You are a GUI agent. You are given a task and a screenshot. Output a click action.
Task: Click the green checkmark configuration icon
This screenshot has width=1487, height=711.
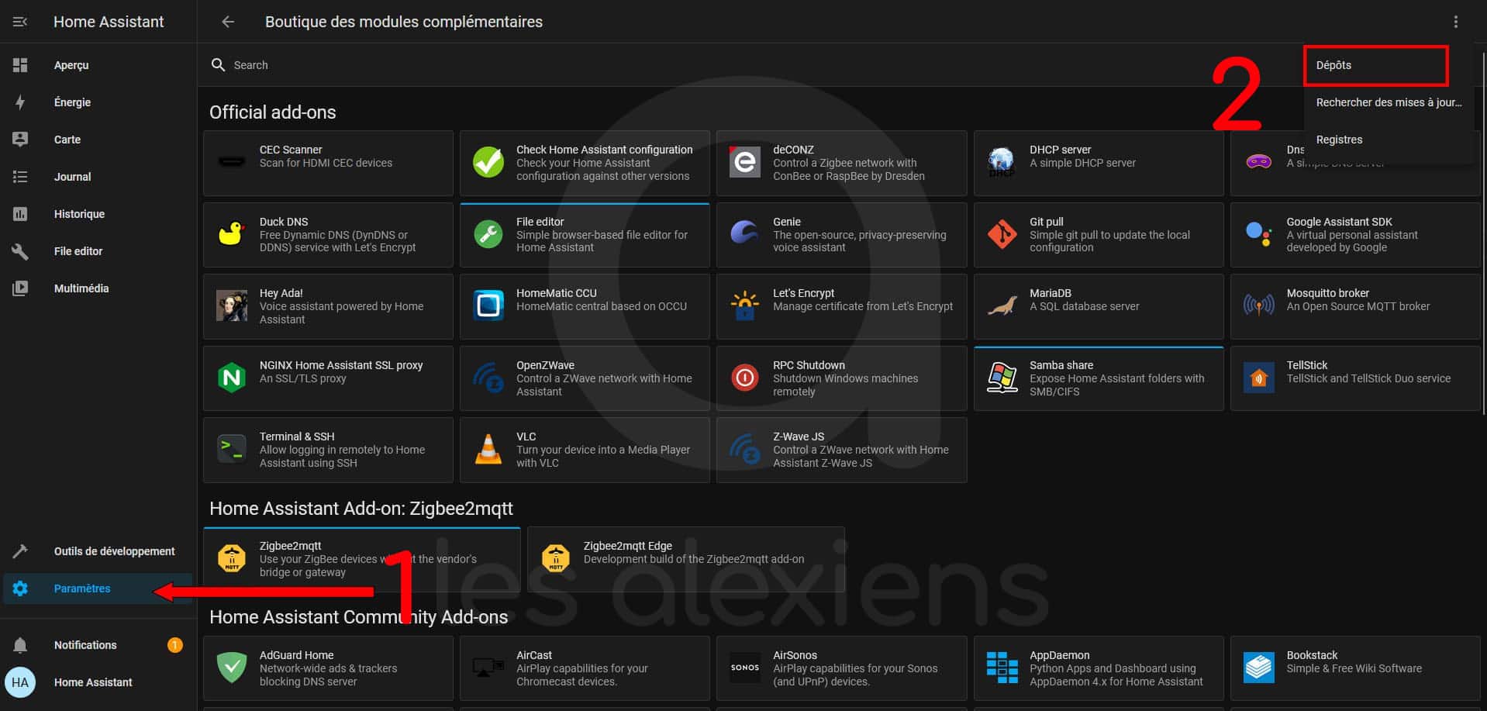[x=488, y=162]
